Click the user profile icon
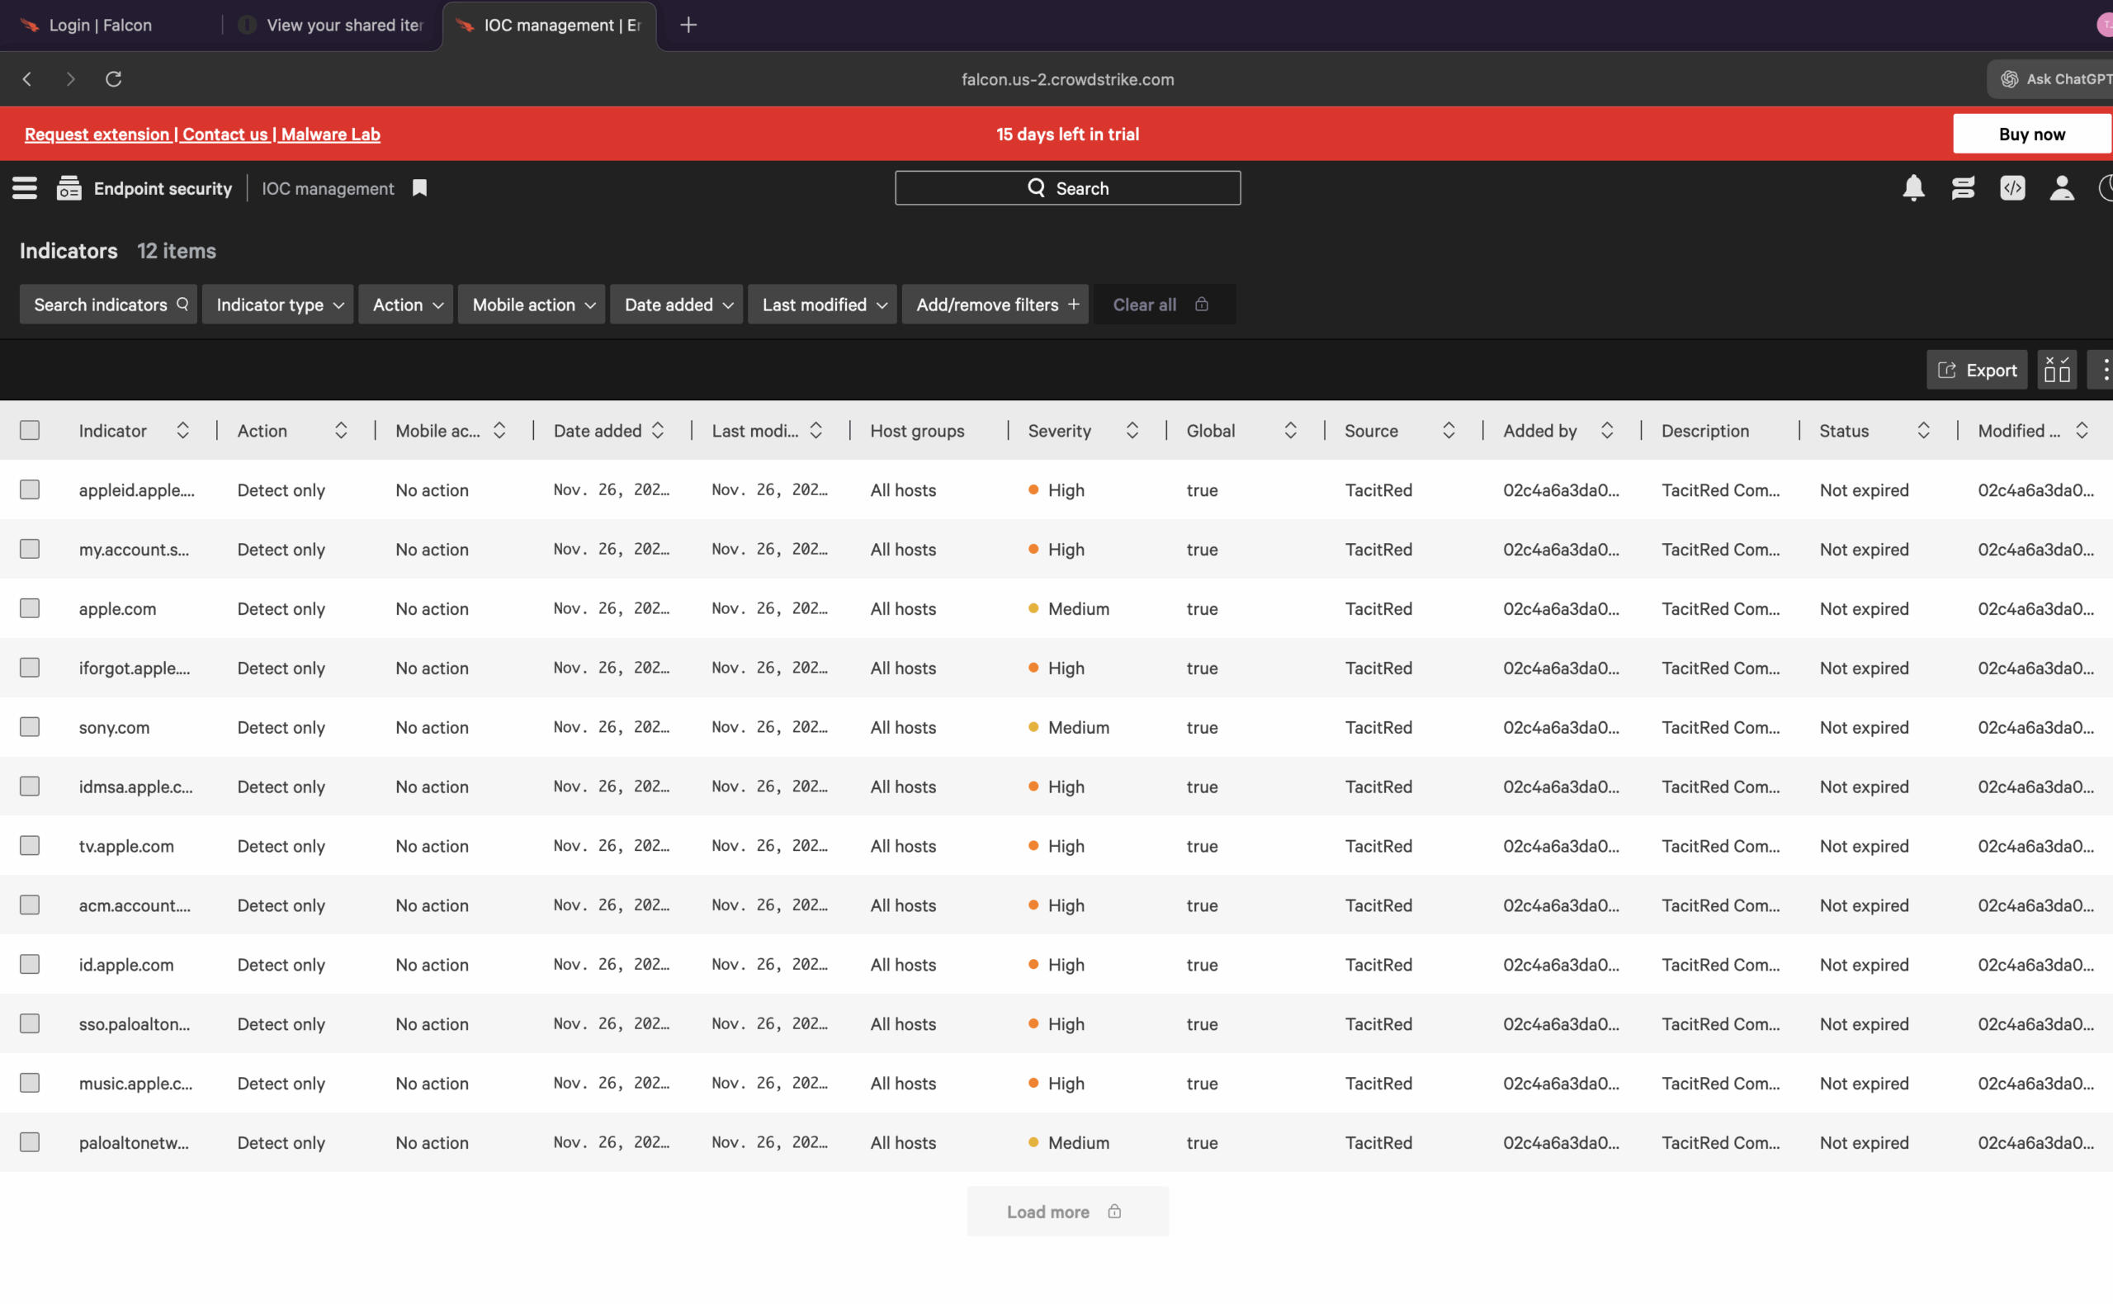The width and height of the screenshot is (2113, 1304). coord(2061,188)
